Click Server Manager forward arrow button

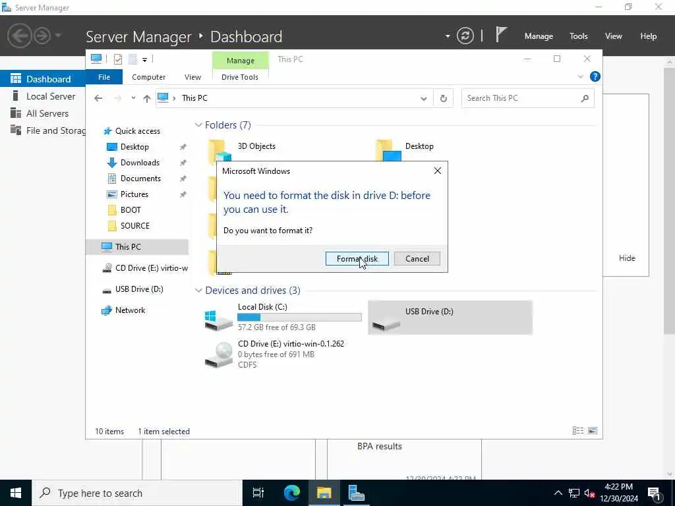42,36
